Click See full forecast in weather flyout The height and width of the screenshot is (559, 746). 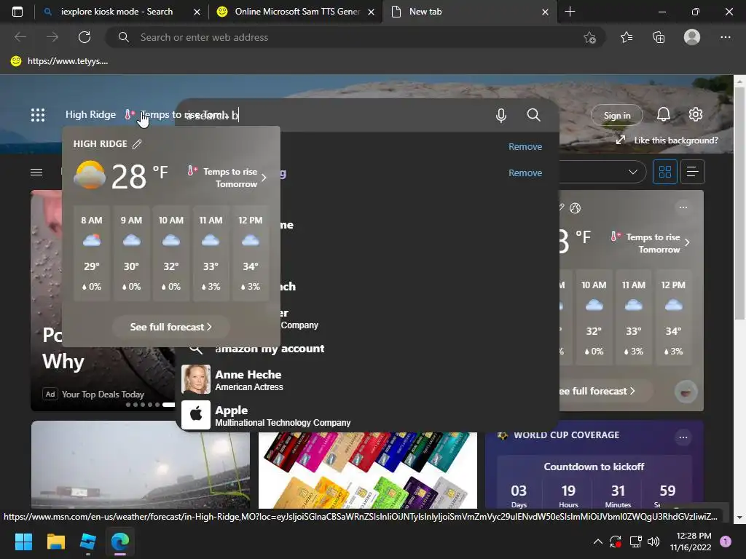[170, 327]
